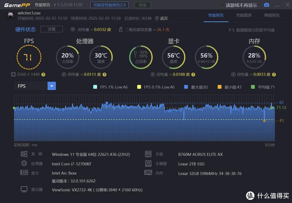
Task: Click the 26.1 克 emission value
Action: click(163, 29)
